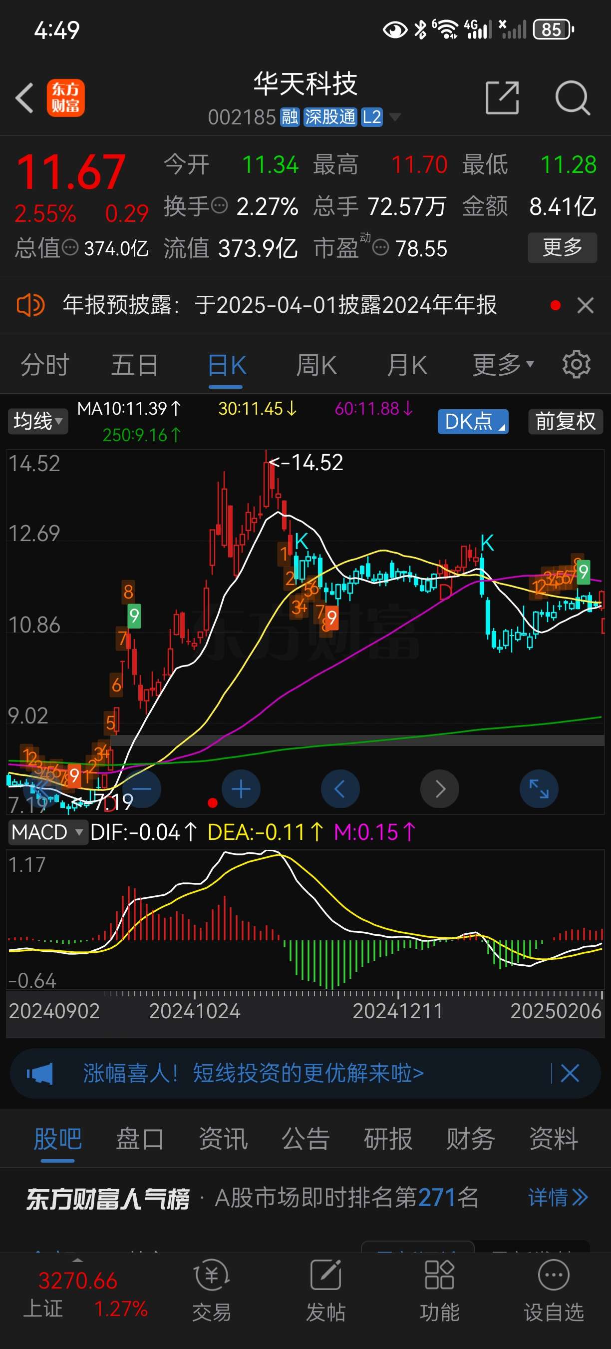The image size is (611, 1349).
Task: Close the 年报预披露 notice
Action: tap(586, 305)
